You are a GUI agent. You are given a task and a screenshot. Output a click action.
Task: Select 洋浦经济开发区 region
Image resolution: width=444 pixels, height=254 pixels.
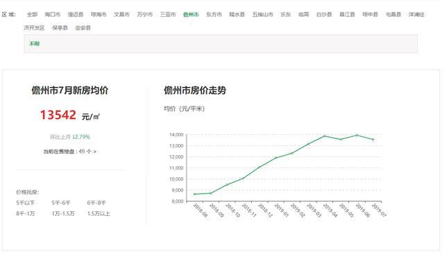(x=416, y=15)
